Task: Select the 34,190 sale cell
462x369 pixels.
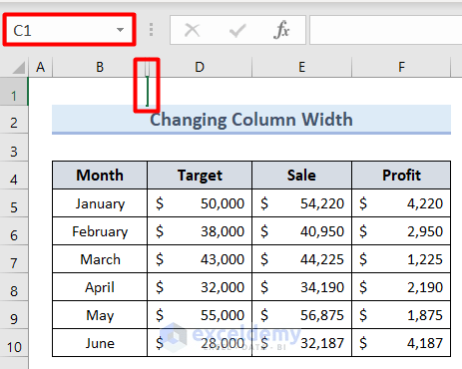Action: [301, 287]
